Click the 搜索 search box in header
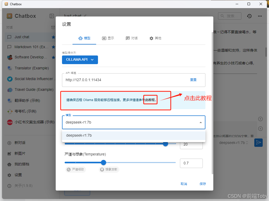Image resolution: width=269 pixels, height=201 pixels. [230, 16]
